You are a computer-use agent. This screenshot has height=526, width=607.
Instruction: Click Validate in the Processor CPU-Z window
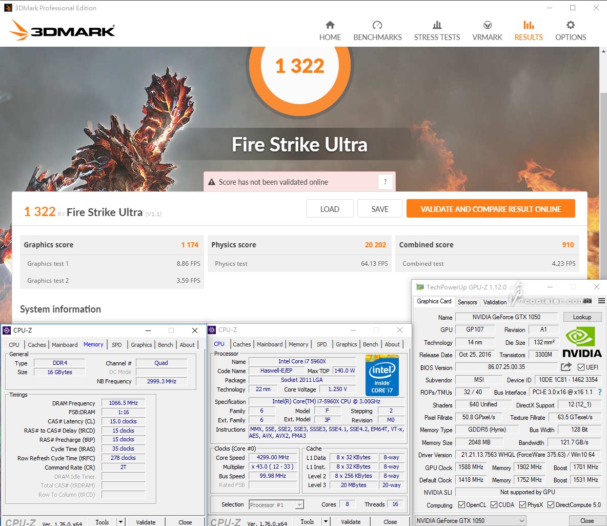pos(351,522)
